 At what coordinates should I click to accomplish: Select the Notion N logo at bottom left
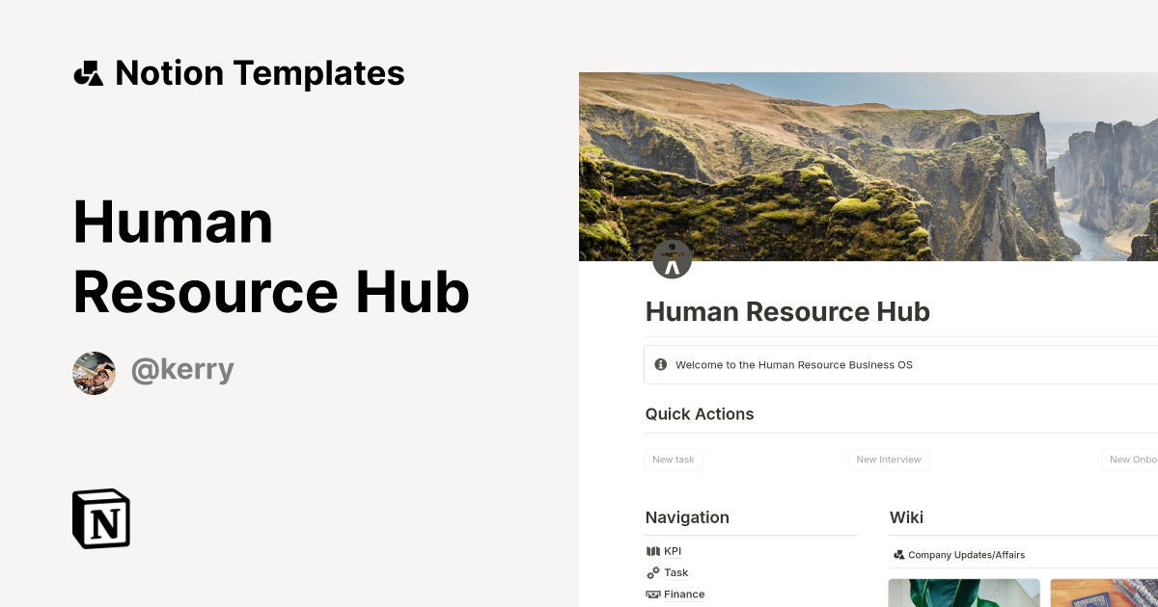point(100,518)
